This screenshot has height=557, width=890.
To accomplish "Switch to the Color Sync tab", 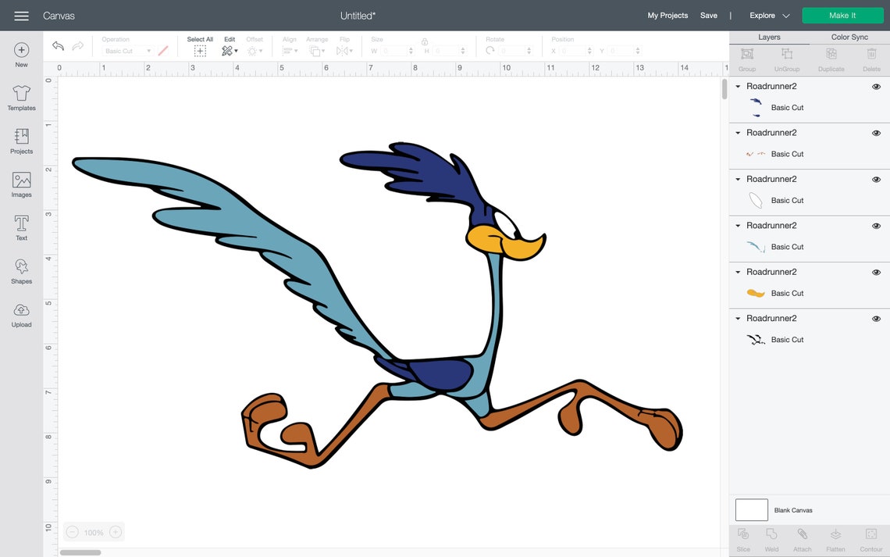I will tap(849, 36).
